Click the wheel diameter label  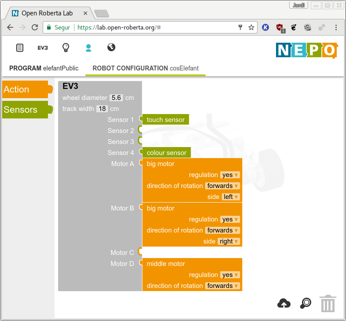coord(85,98)
